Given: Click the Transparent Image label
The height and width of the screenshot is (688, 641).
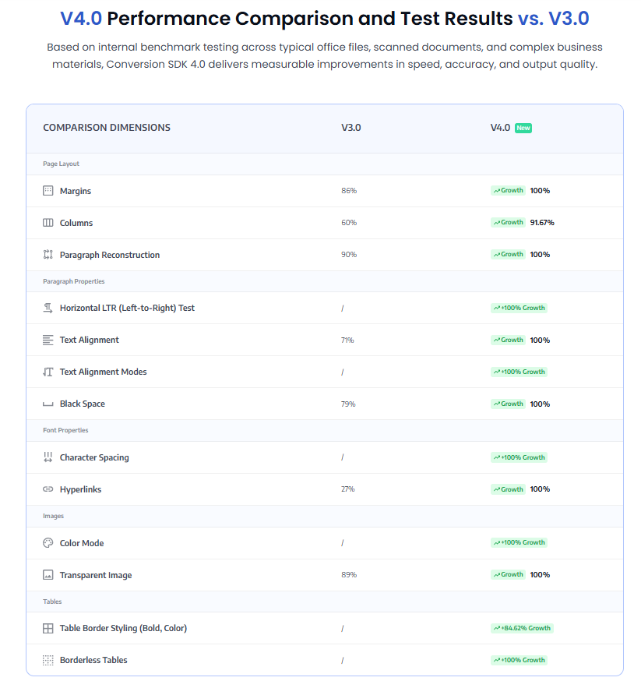Looking at the screenshot, I should pos(96,575).
